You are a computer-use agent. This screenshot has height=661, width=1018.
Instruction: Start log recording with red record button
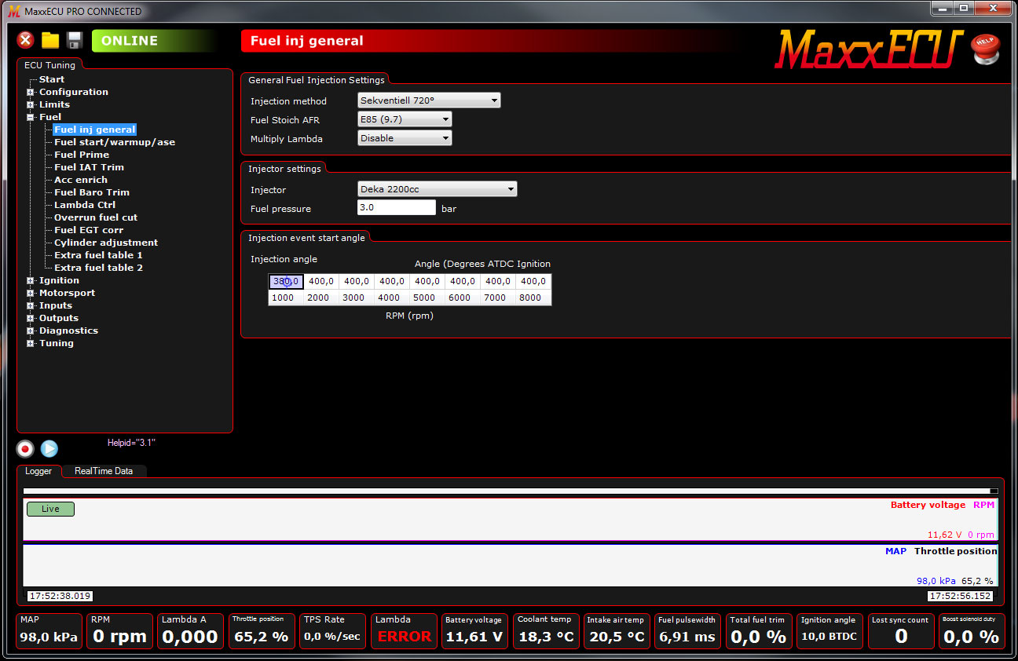pos(25,449)
